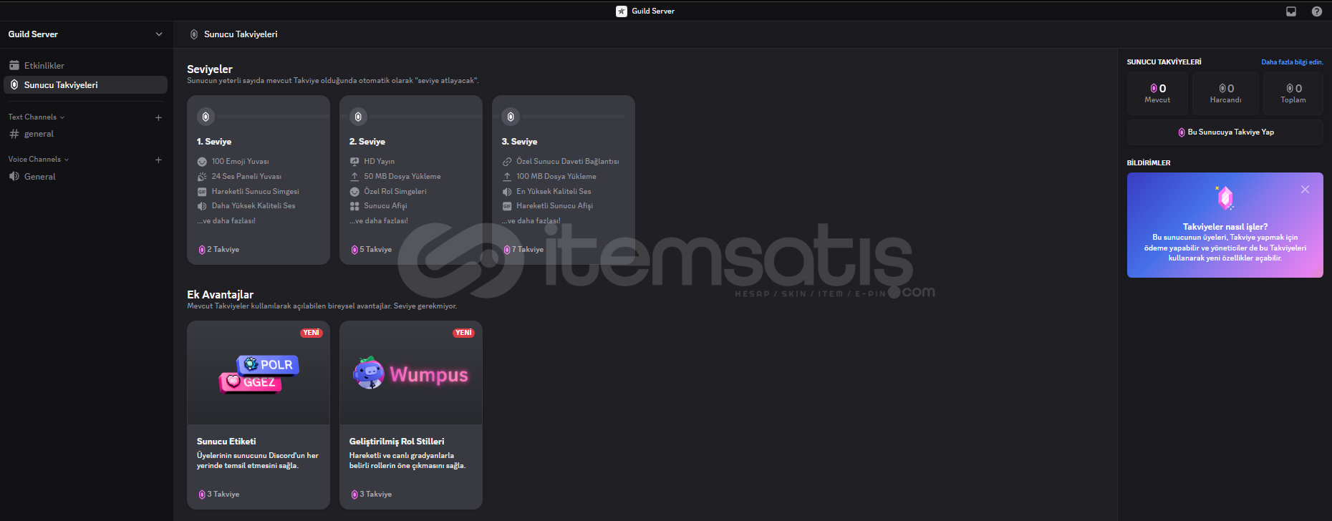Click the 1. Seviye progress marker

tap(206, 117)
